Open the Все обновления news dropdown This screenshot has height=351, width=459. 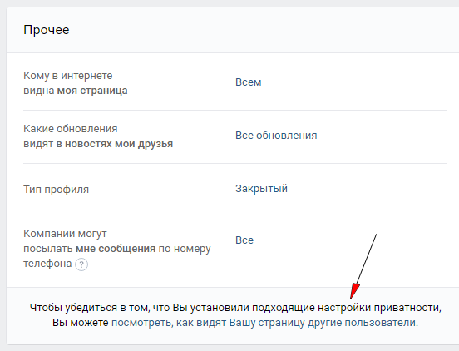[x=276, y=136]
